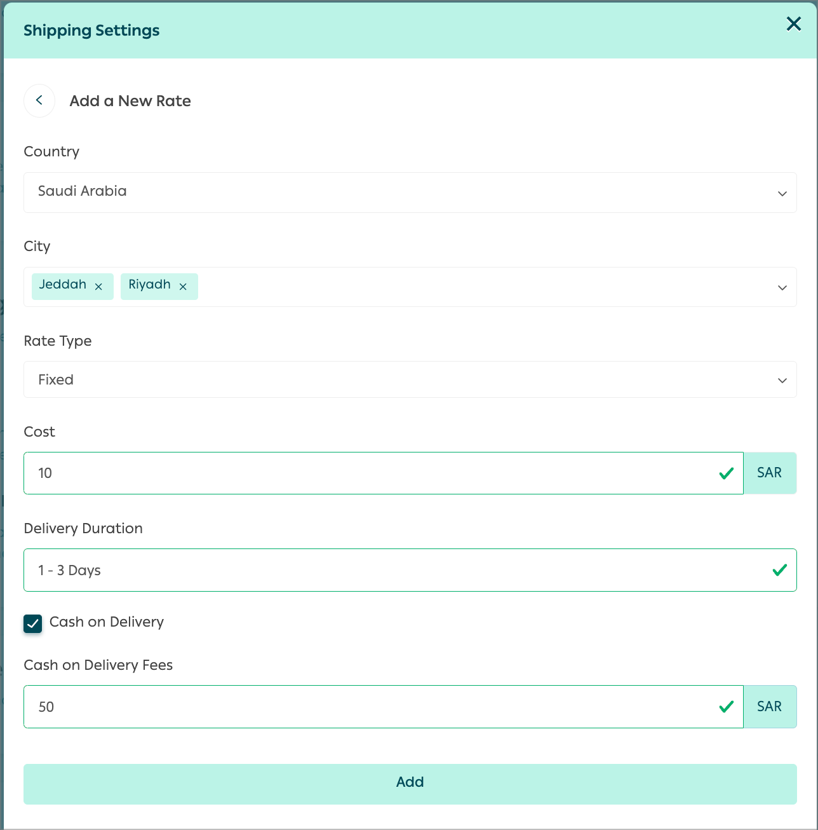Click the Cash on Delivery Fees input
Screen dimensions: 818x830
(x=384, y=707)
